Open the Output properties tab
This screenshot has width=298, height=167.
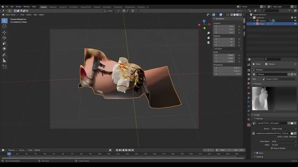click(x=249, y=75)
